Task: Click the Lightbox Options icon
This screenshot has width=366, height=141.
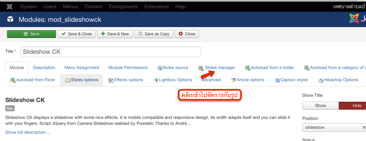Action: pos(156,80)
